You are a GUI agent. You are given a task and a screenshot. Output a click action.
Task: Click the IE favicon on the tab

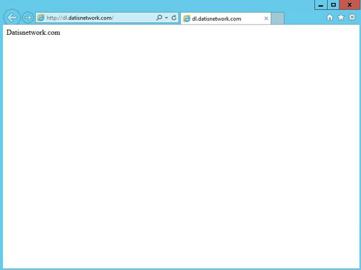187,19
